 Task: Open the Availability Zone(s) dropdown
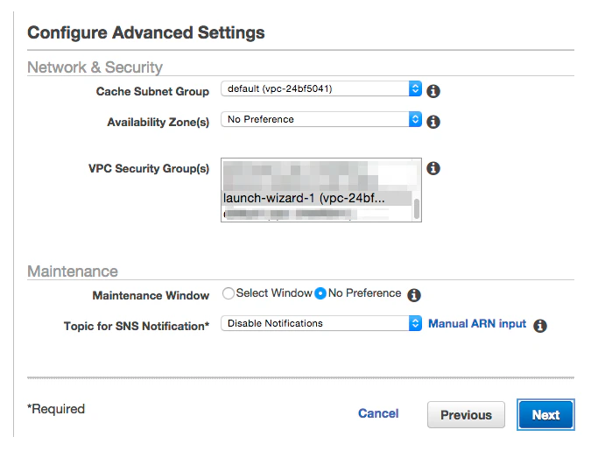pyautogui.click(x=321, y=119)
